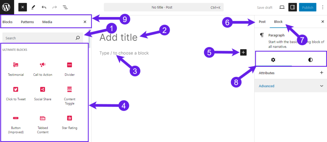Click Save draft

click(x=264, y=8)
